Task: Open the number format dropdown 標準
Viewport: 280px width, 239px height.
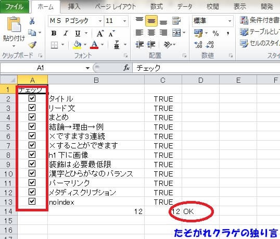Action: click(230, 21)
